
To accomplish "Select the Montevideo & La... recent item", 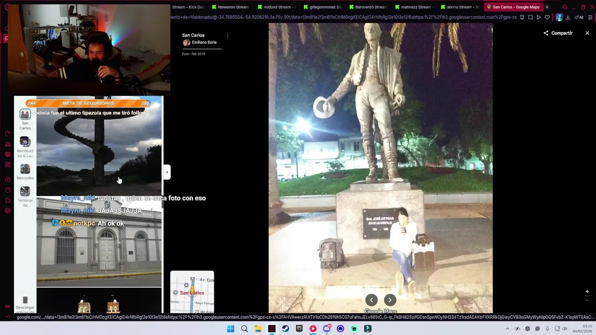I will click(25, 147).
